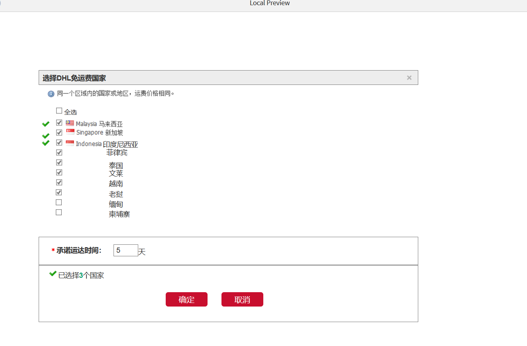
Task: Click the Indonesia flag icon
Action: (70, 143)
